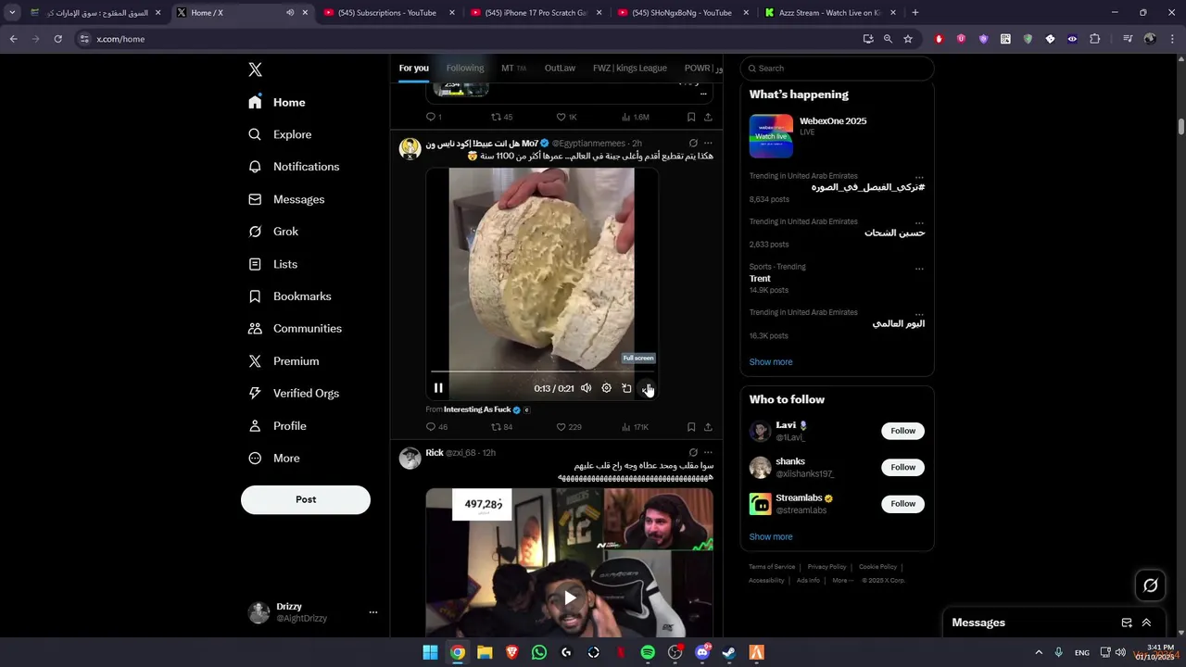Compose new message in Messages drawer
The width and height of the screenshot is (1186, 667).
coord(1127,623)
